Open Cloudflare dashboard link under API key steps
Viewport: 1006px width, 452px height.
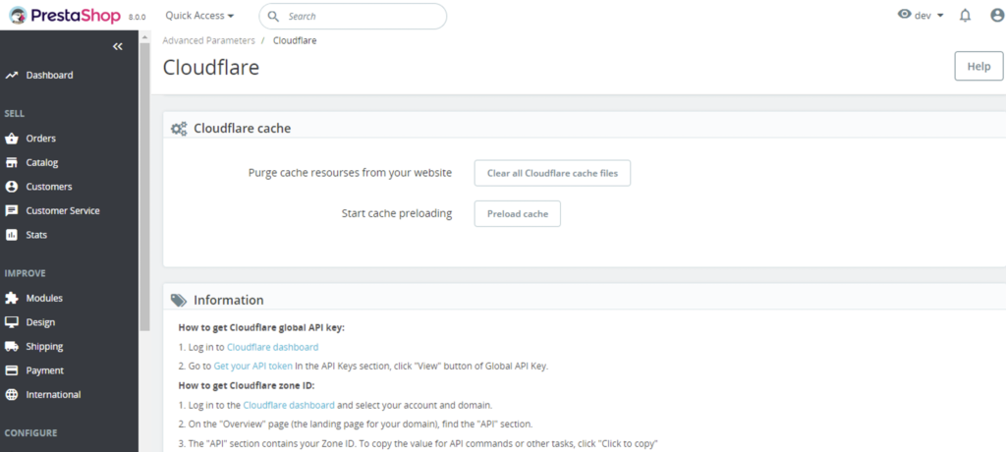point(273,347)
